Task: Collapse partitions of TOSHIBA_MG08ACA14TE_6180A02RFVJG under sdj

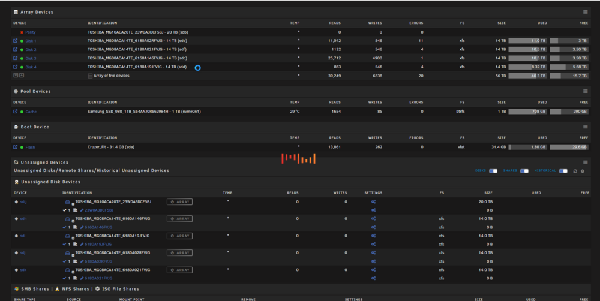Action: point(73,255)
